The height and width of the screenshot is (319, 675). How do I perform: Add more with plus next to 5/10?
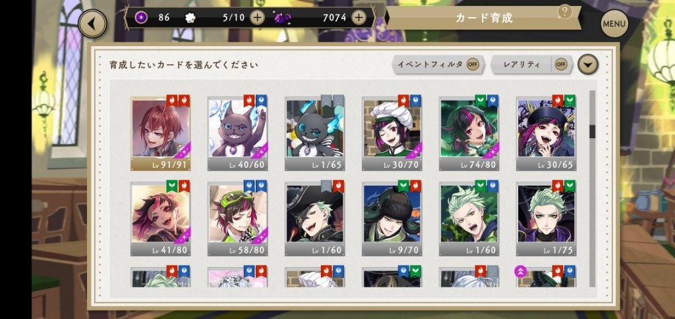pos(257,18)
